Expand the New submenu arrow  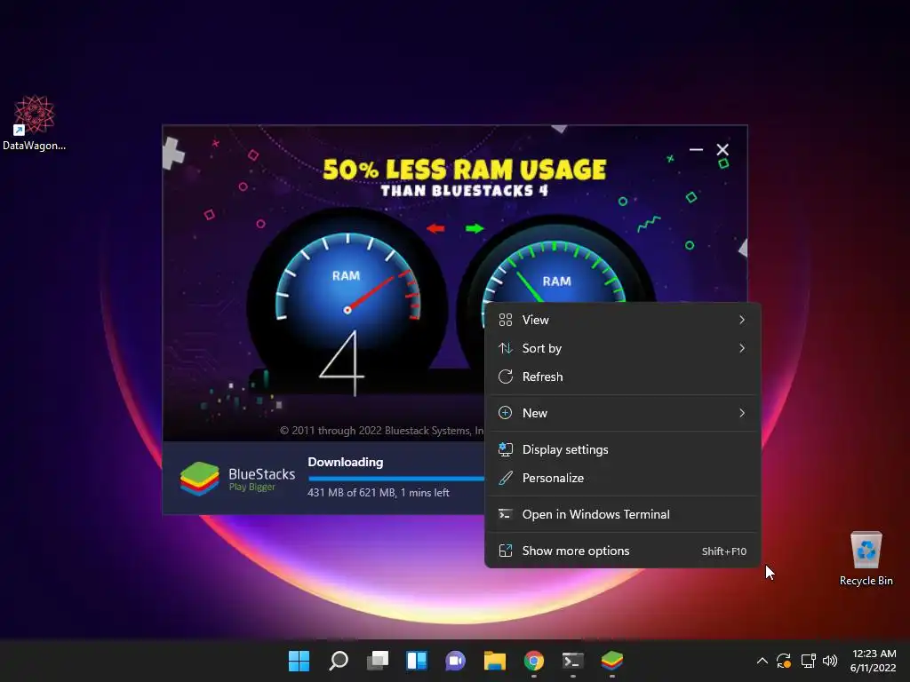point(742,413)
